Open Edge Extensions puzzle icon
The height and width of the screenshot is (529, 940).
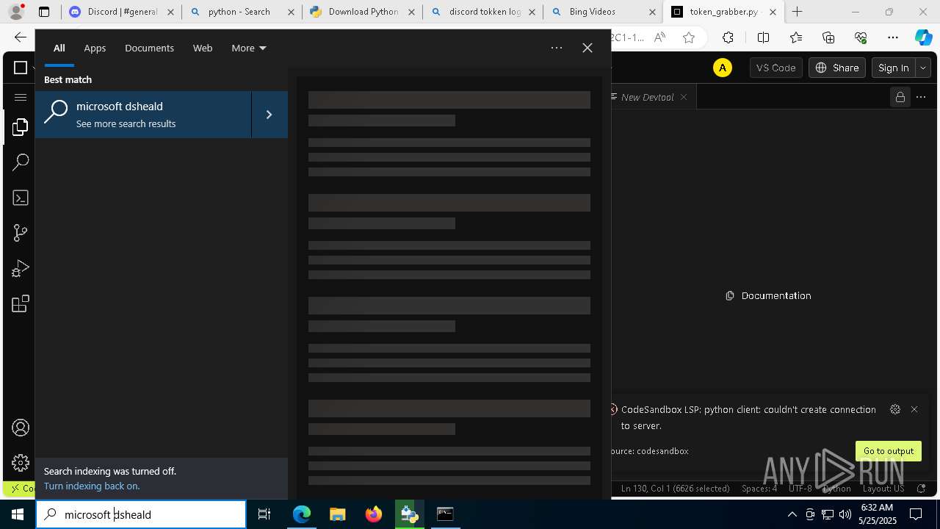728,37
